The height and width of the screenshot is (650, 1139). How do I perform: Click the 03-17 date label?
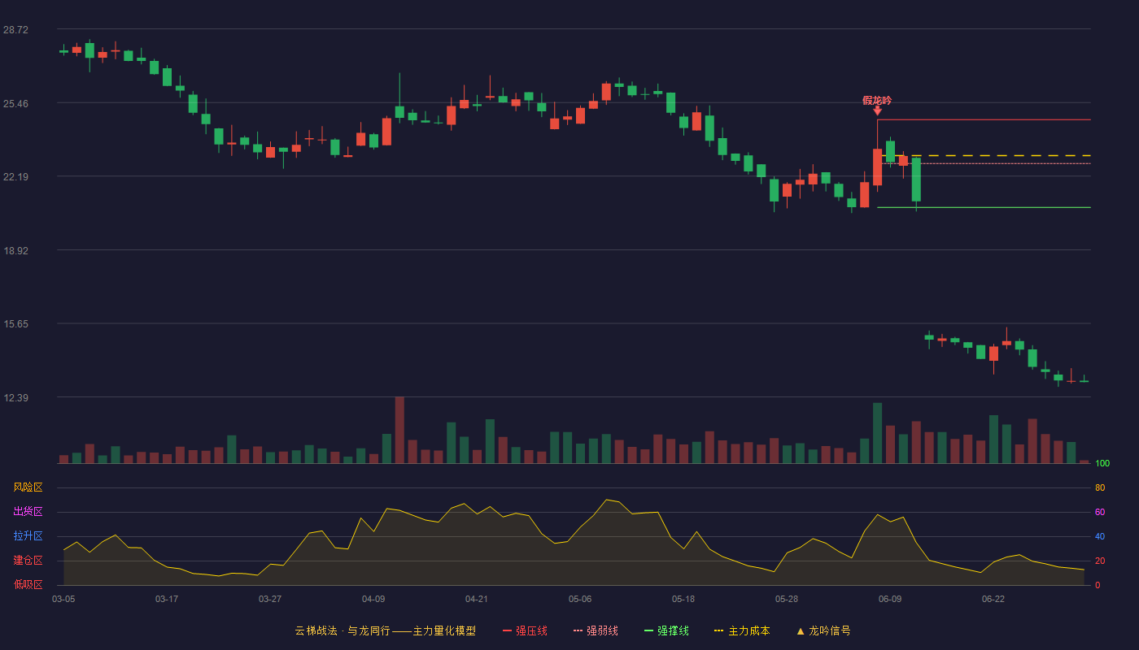click(x=167, y=599)
